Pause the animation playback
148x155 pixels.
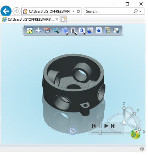[x=100, y=126]
